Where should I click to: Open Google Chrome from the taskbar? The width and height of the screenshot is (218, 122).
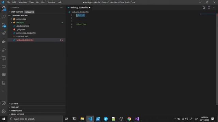pyautogui.click(x=129, y=119)
